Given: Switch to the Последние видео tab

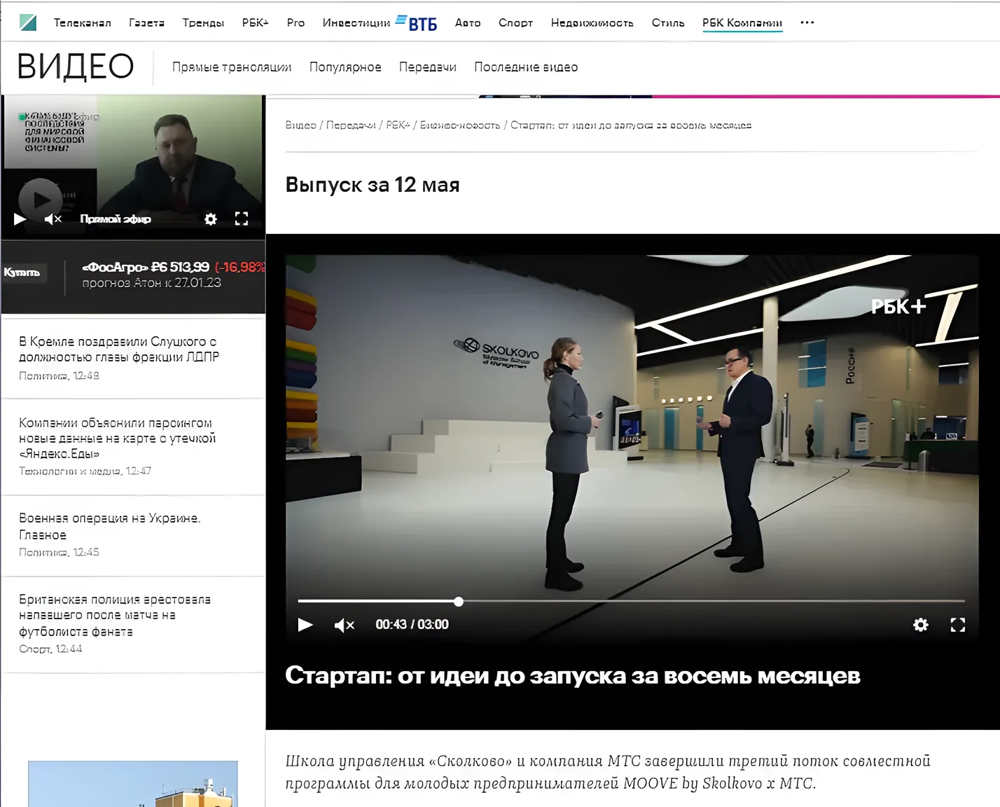Looking at the screenshot, I should click(x=526, y=67).
